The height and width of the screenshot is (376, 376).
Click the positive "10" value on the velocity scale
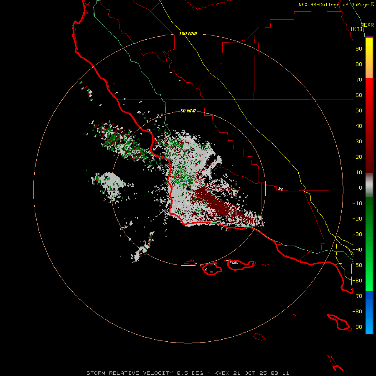(x=359, y=173)
